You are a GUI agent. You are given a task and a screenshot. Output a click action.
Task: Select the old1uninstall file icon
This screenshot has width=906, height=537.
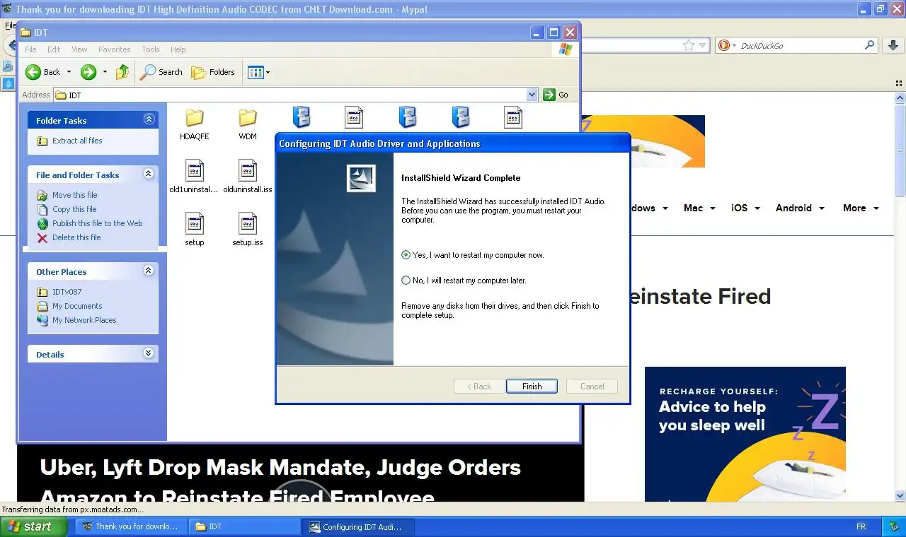194,170
